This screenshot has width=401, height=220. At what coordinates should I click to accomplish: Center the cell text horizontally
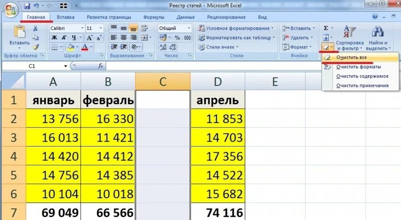[123, 38]
